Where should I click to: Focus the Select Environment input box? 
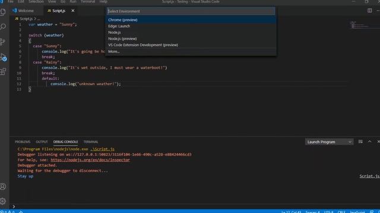coord(191,11)
